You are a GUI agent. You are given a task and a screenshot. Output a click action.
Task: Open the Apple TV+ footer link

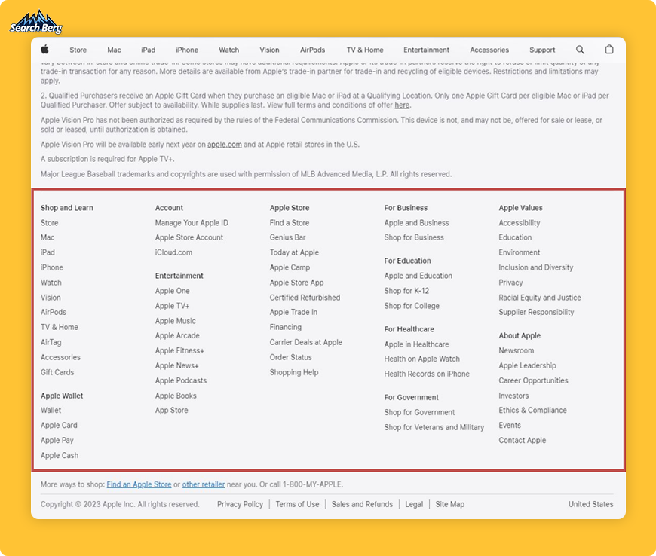pyautogui.click(x=172, y=306)
